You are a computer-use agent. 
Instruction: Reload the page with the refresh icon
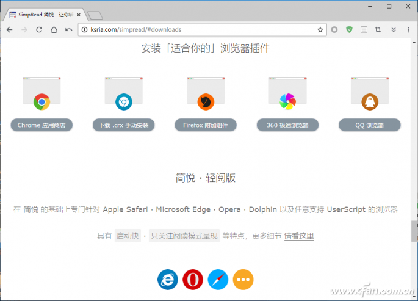[x=39, y=29]
